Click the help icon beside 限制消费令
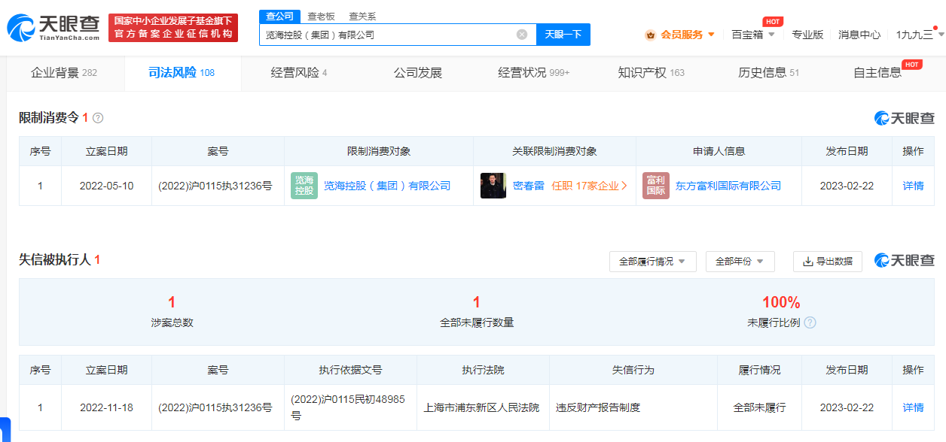The image size is (946, 442). (98, 118)
